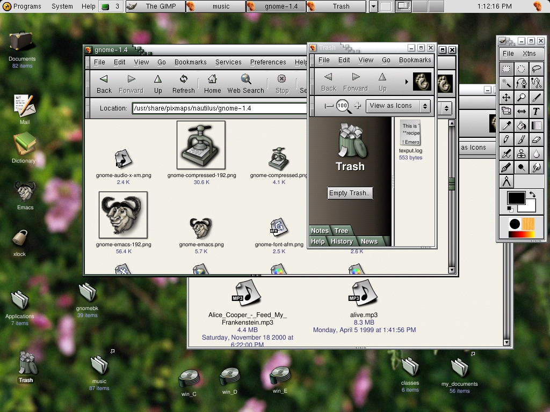
Task: Choose the Blend gradient tool
Action: click(x=536, y=125)
